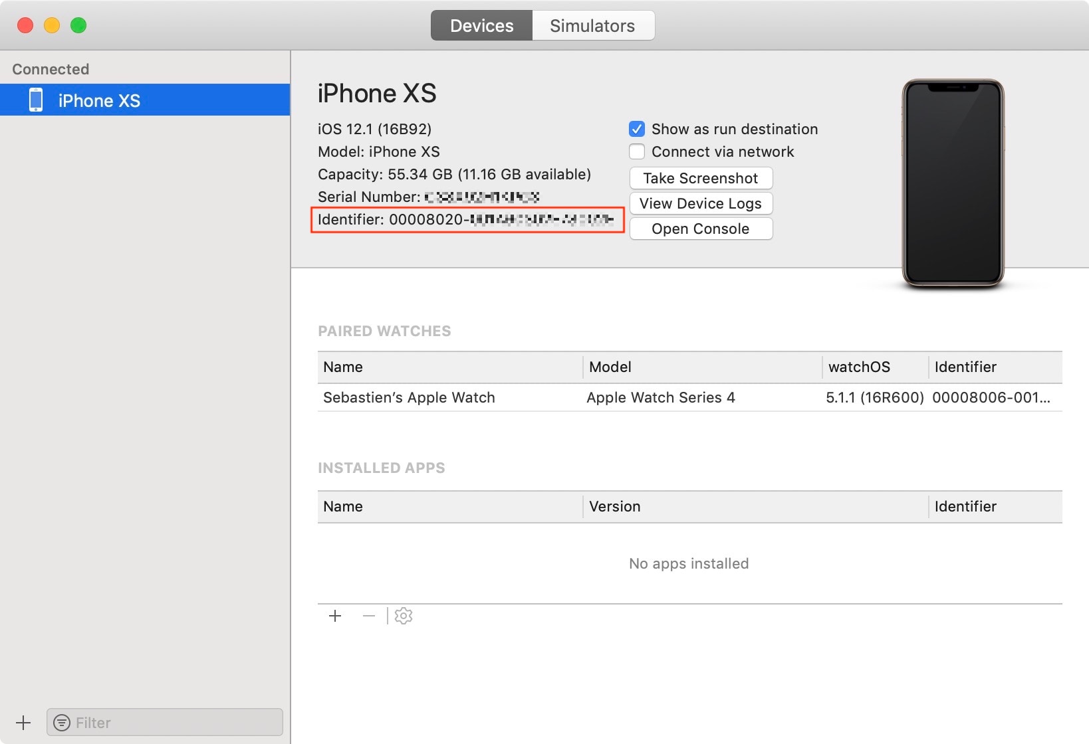1089x744 pixels.
Task: Click the Capacity: 55.34 GB text
Action: pyautogui.click(x=454, y=174)
